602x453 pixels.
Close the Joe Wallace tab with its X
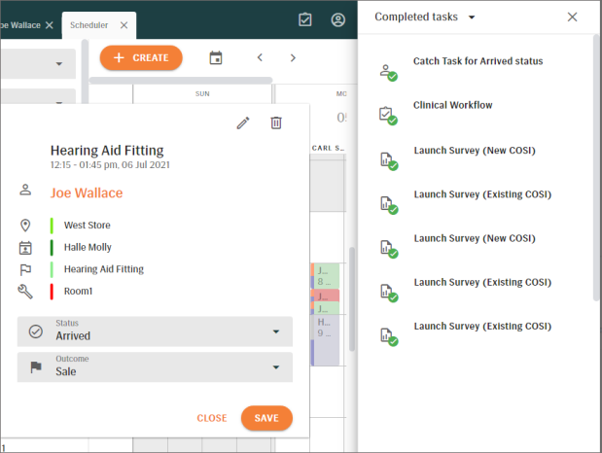click(50, 25)
